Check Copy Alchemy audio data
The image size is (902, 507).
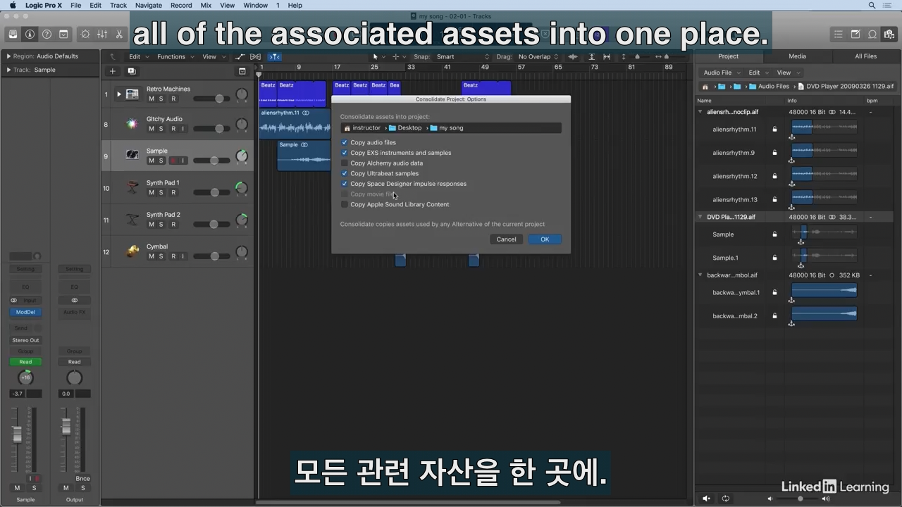[x=345, y=163]
